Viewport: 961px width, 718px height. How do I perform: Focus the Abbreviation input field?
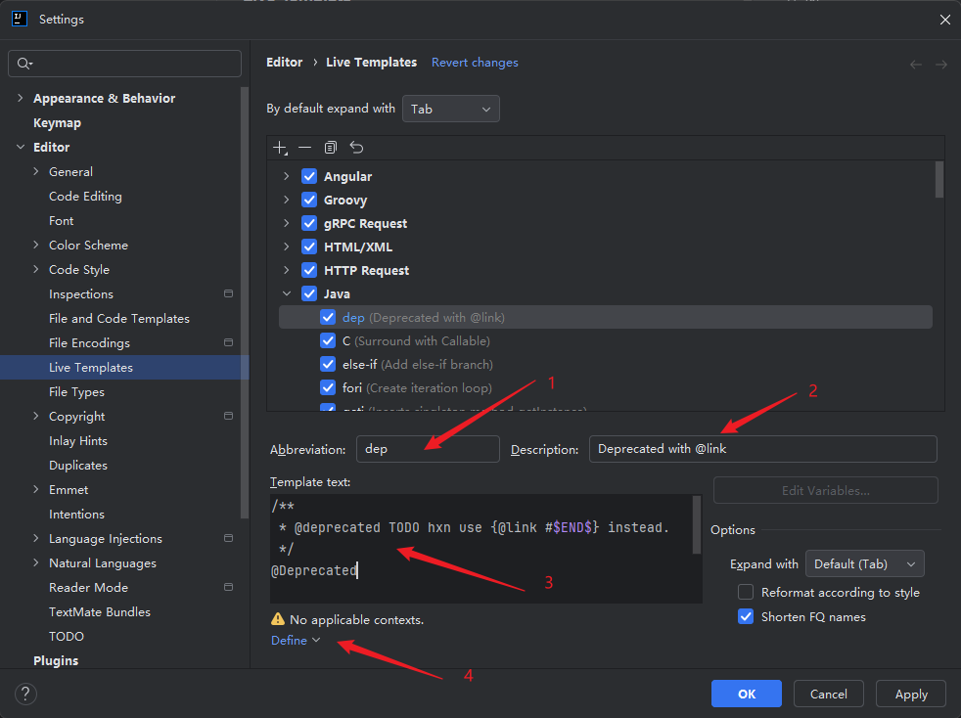428,449
